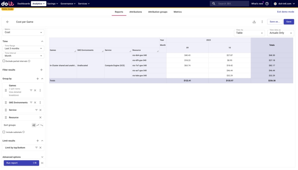Image resolution: width=298 pixels, height=170 pixels.
Task: Open the Governance menu
Action: [68, 3]
